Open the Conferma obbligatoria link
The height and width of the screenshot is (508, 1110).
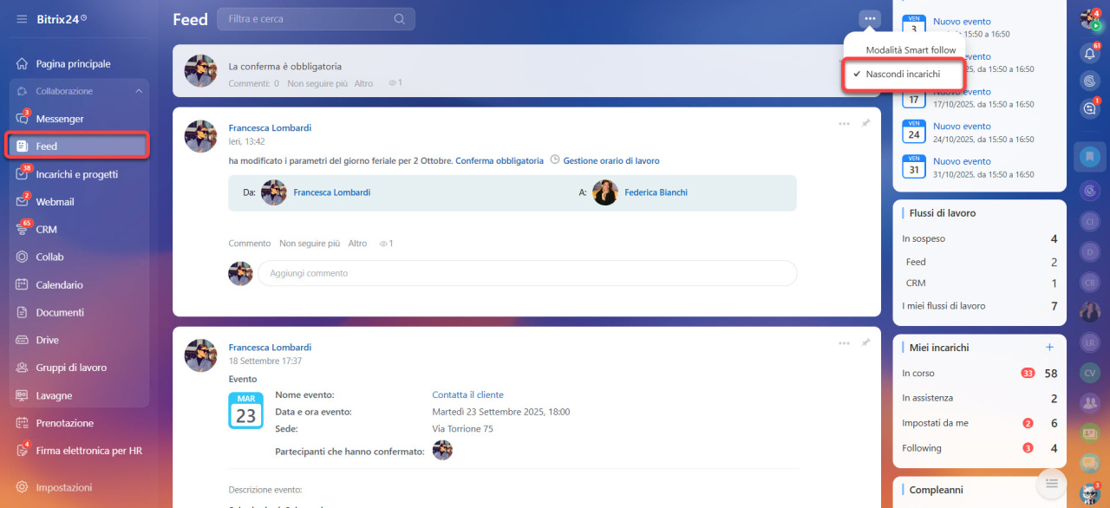coord(499,160)
